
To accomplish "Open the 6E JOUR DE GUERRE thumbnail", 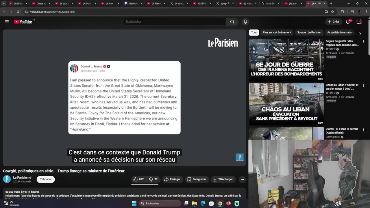I will click(286, 60).
